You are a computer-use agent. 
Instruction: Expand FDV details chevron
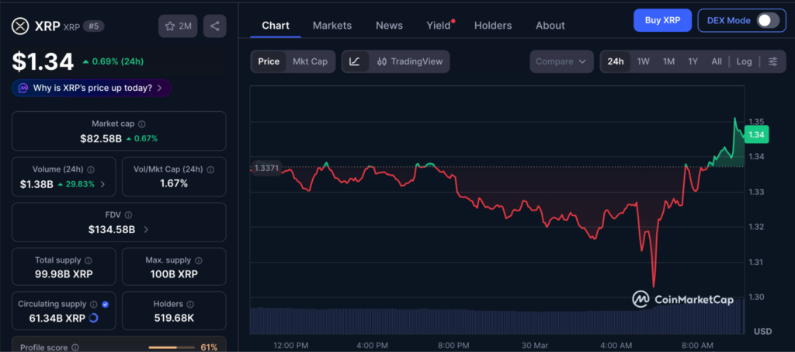[146, 229]
